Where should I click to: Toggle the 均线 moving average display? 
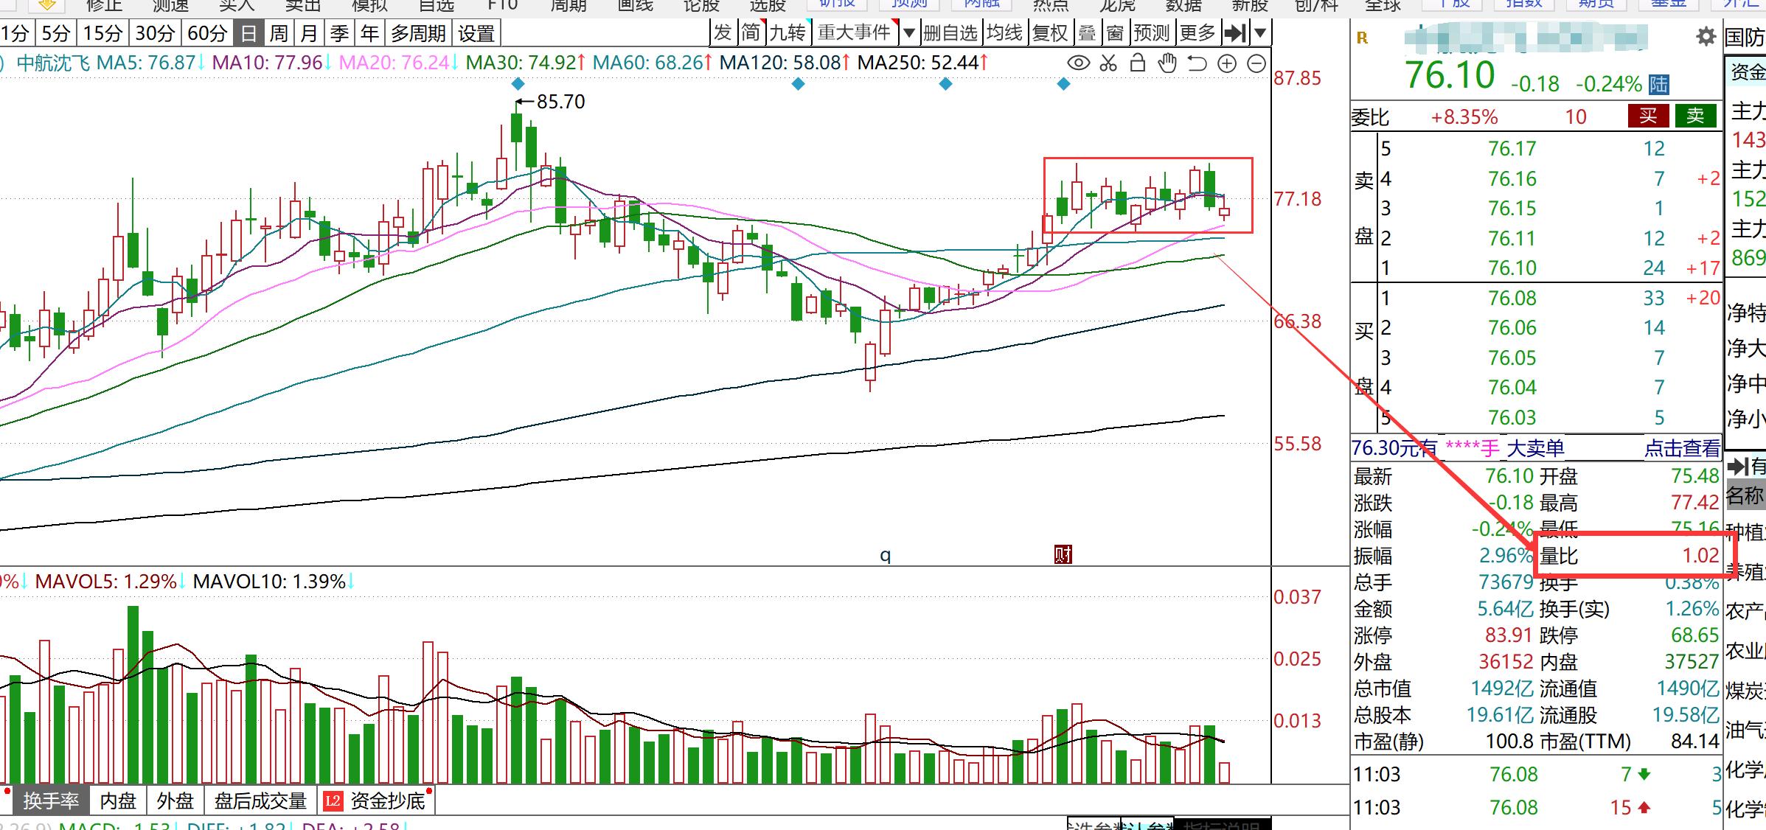click(x=1005, y=33)
